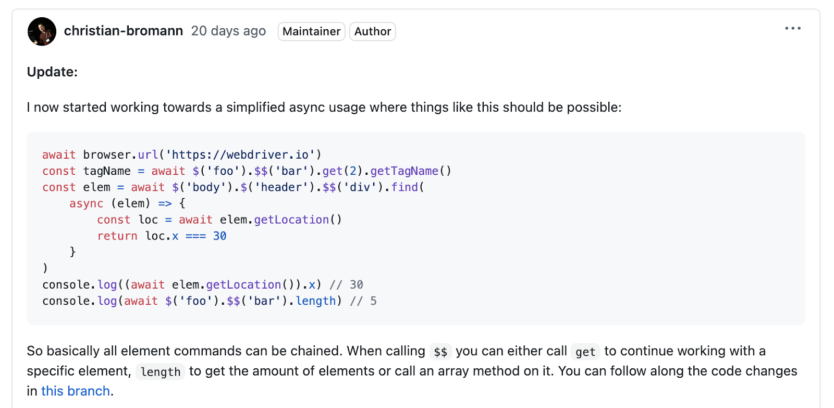Click the browser.url webdriver.io code line
The width and height of the screenshot is (834, 408).
point(181,155)
